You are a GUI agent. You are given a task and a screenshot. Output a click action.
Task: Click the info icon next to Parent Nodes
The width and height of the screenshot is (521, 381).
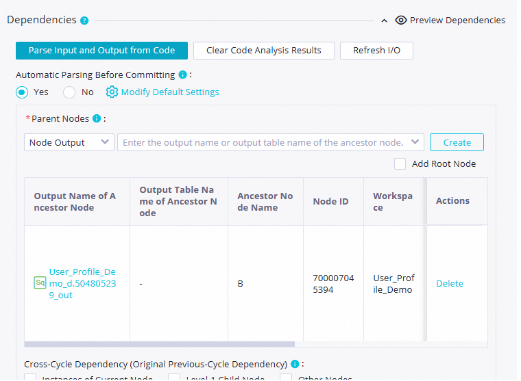point(97,118)
